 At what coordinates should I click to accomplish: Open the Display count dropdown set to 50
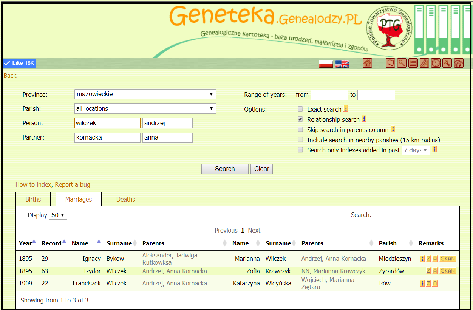click(x=59, y=215)
